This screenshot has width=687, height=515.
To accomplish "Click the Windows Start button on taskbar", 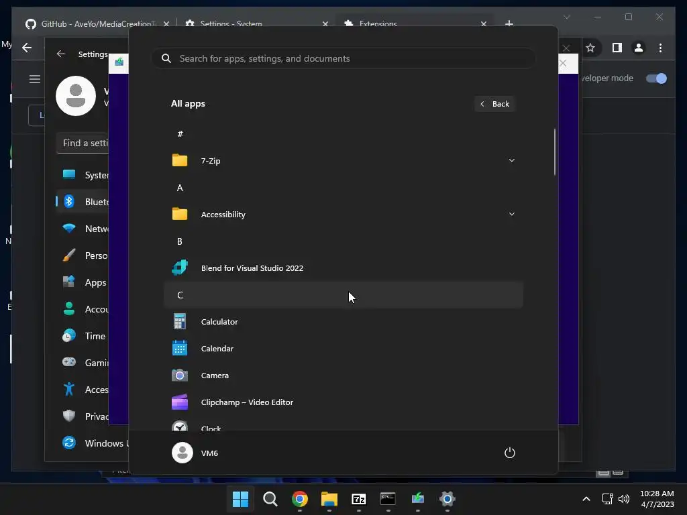I will tap(240, 499).
